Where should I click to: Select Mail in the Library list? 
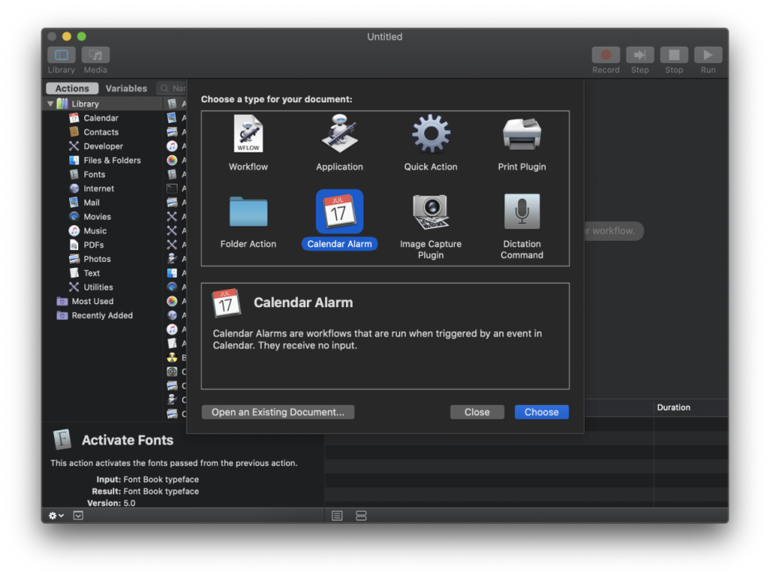click(91, 202)
